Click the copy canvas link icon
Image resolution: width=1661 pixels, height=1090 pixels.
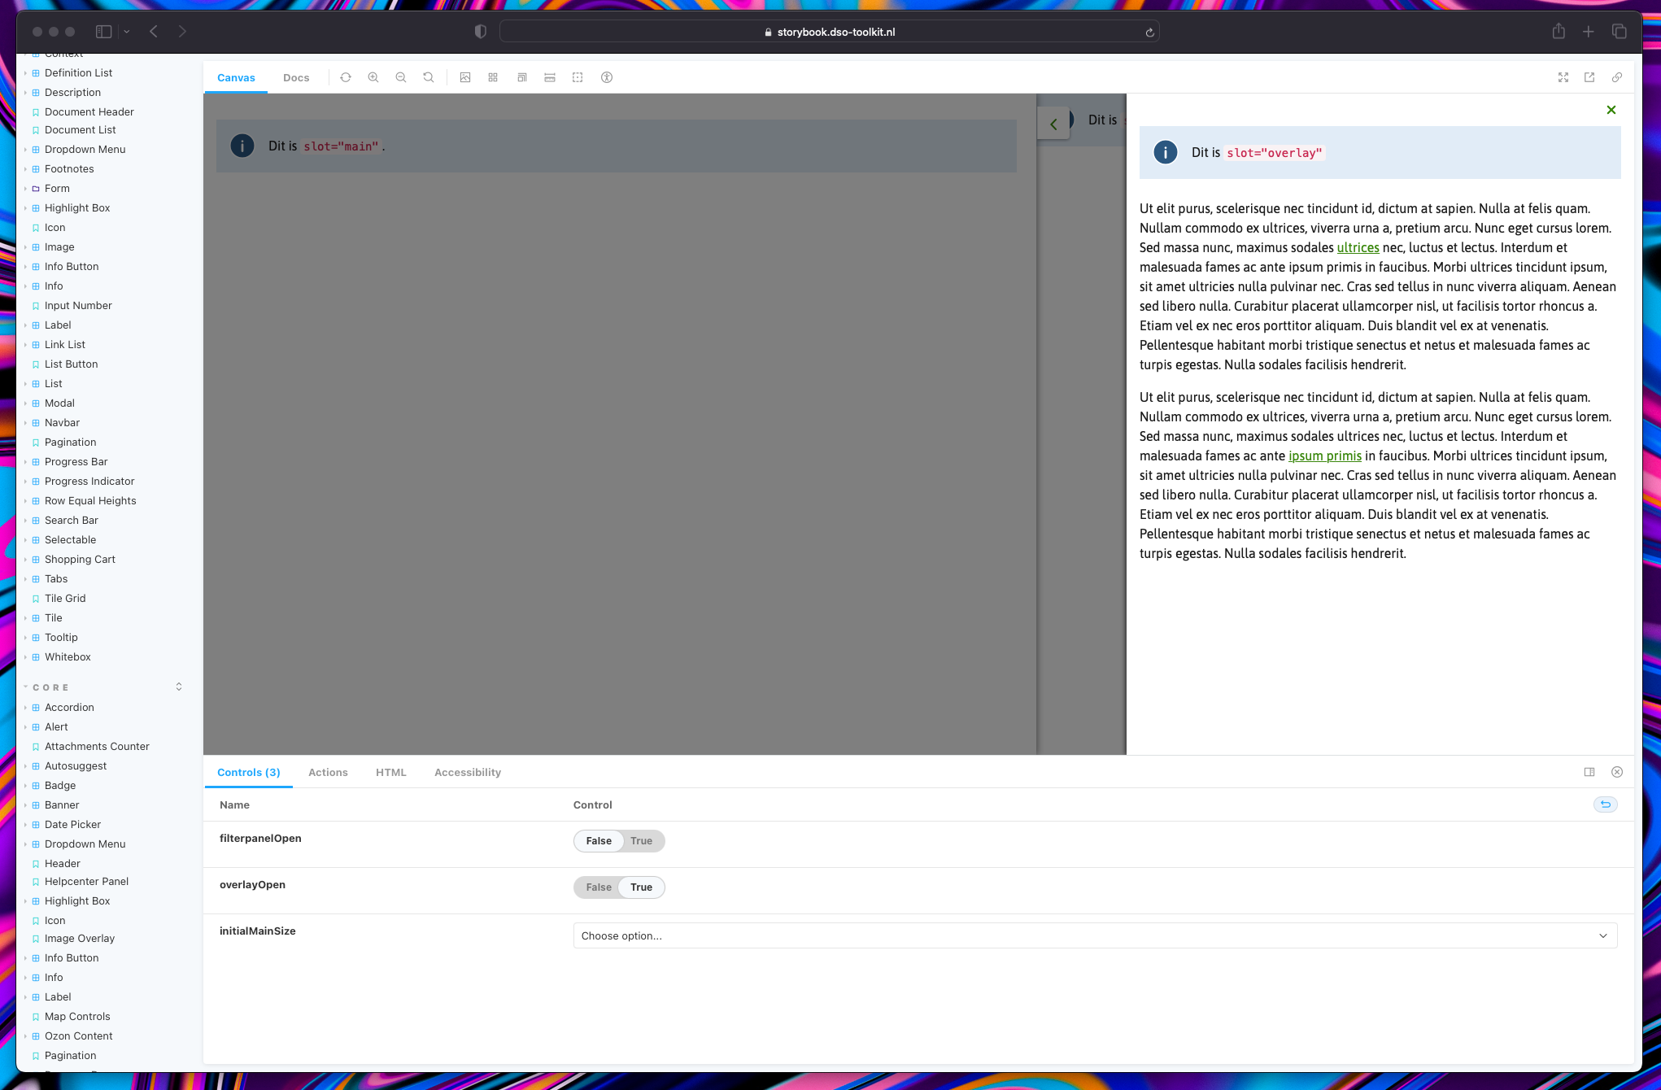1617,77
